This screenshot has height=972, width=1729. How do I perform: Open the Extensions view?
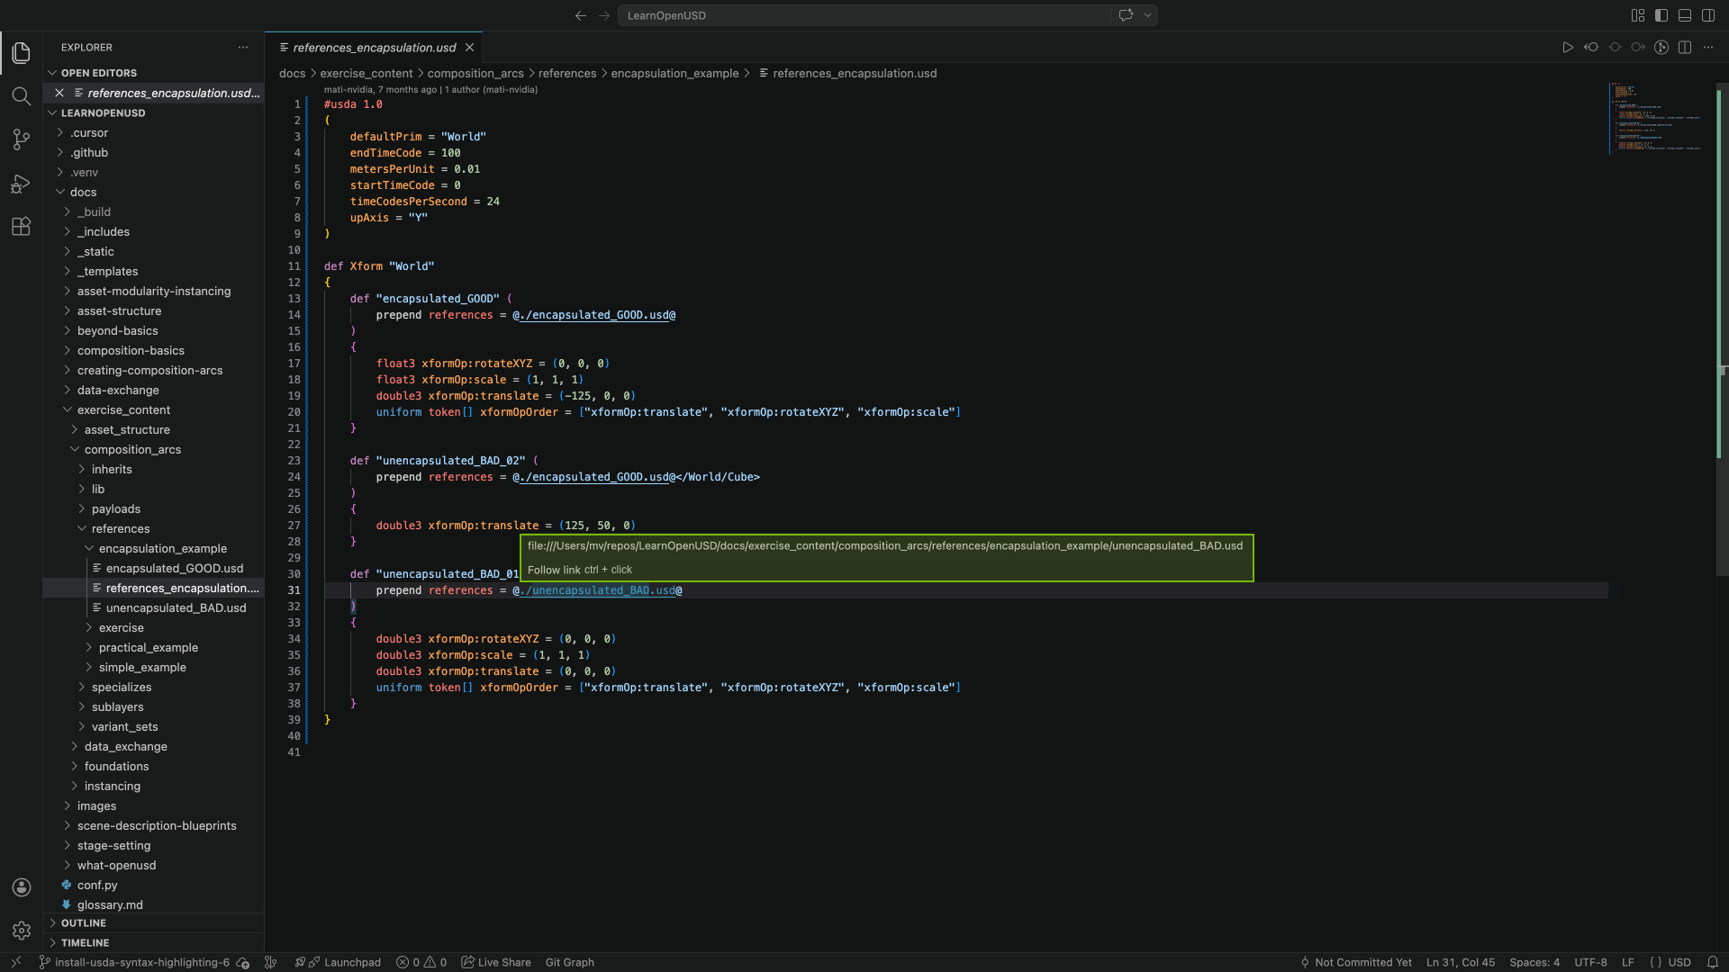[22, 227]
